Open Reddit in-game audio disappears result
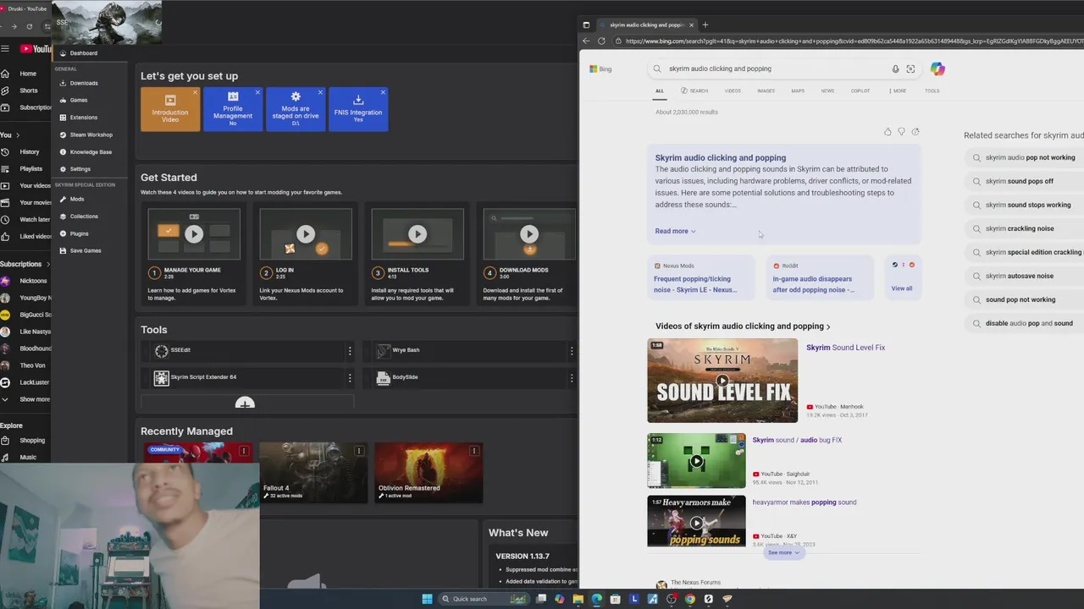 (x=820, y=278)
